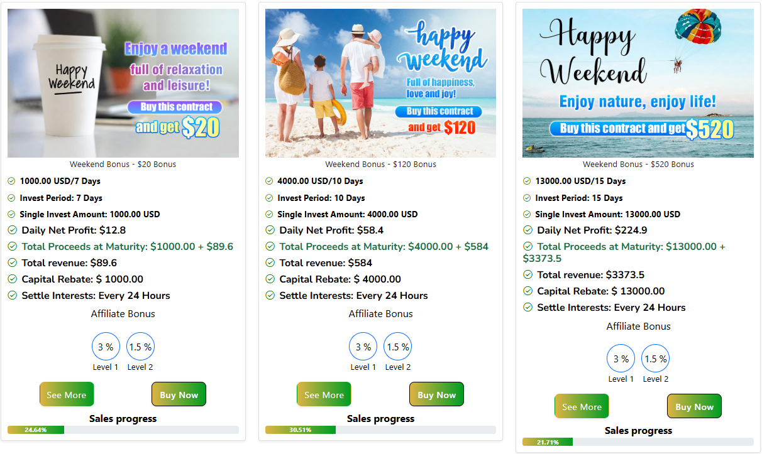
Task: Buy Now the 4000.00 USD/10 Days contract
Action: (x=437, y=394)
